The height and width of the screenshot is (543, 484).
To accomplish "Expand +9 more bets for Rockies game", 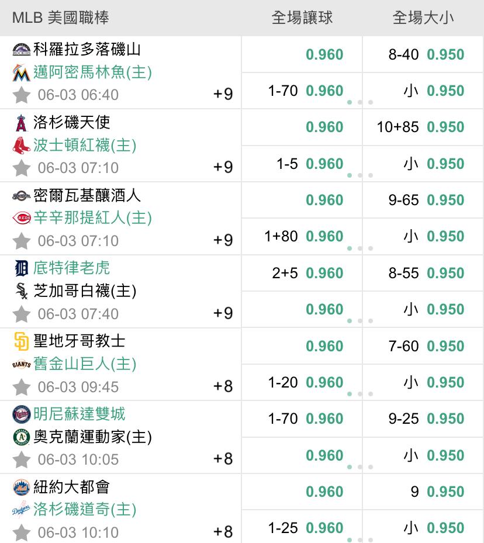I will tap(223, 94).
